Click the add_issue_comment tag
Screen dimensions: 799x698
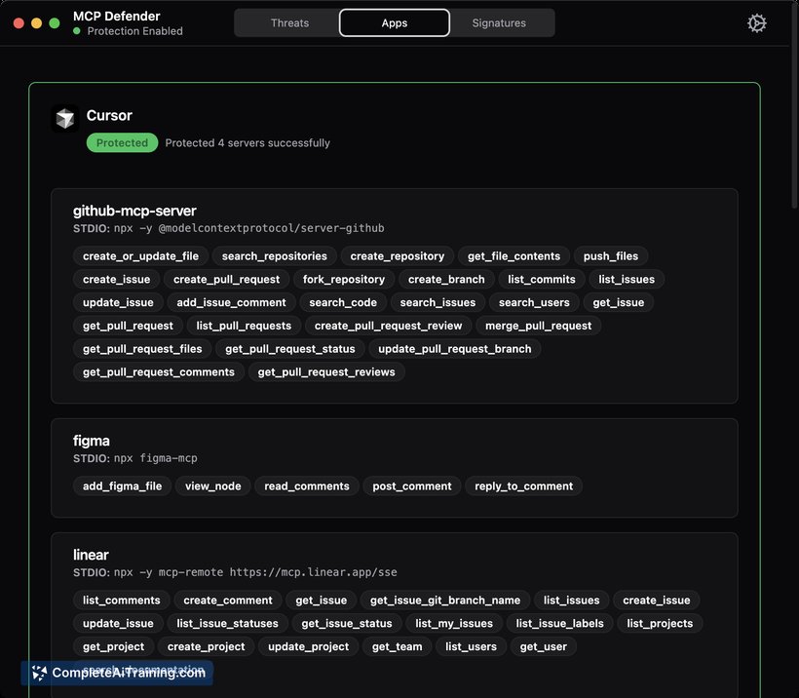[231, 302]
